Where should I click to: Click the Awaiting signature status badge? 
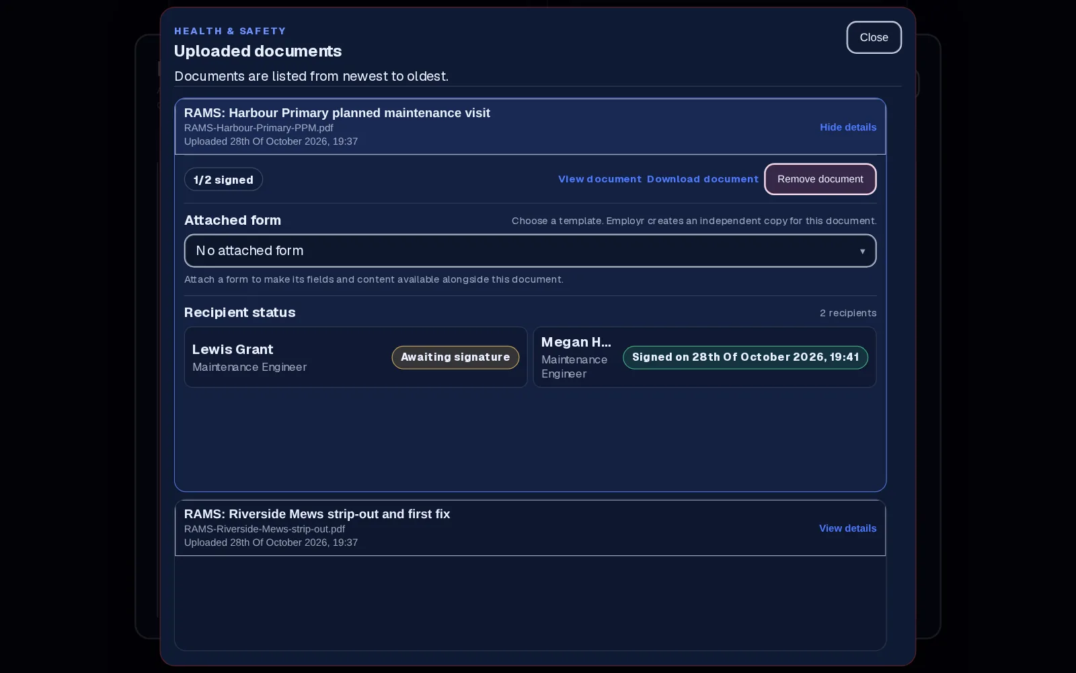coord(455,357)
